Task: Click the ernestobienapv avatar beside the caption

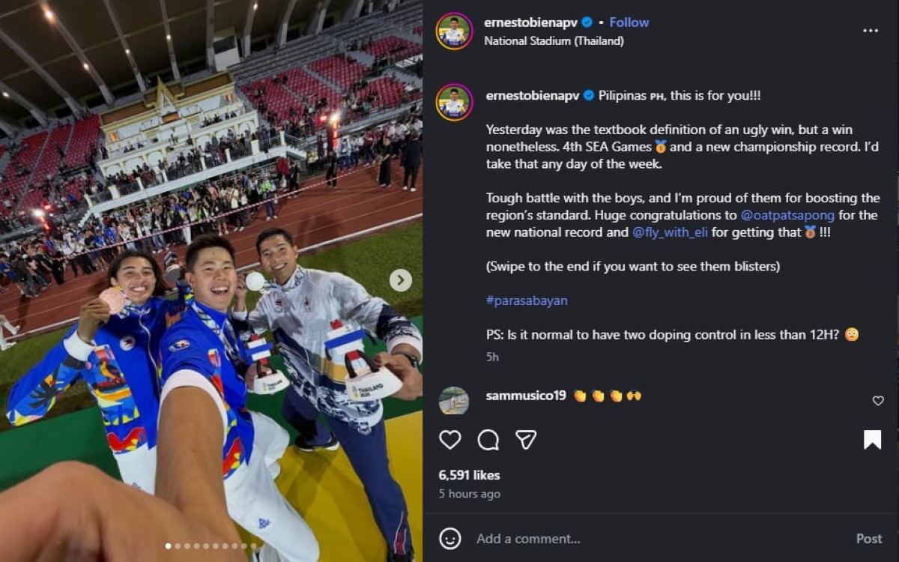Action: [454, 103]
